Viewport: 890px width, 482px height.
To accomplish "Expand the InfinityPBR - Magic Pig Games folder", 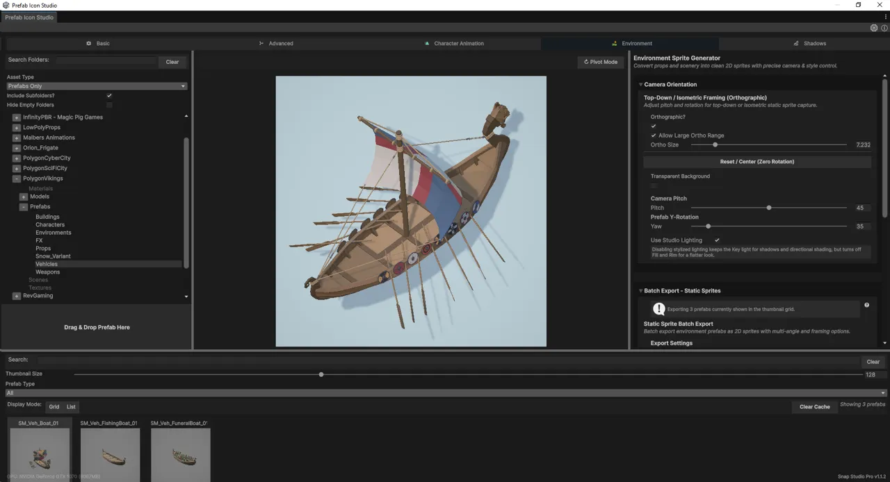I will [17, 117].
